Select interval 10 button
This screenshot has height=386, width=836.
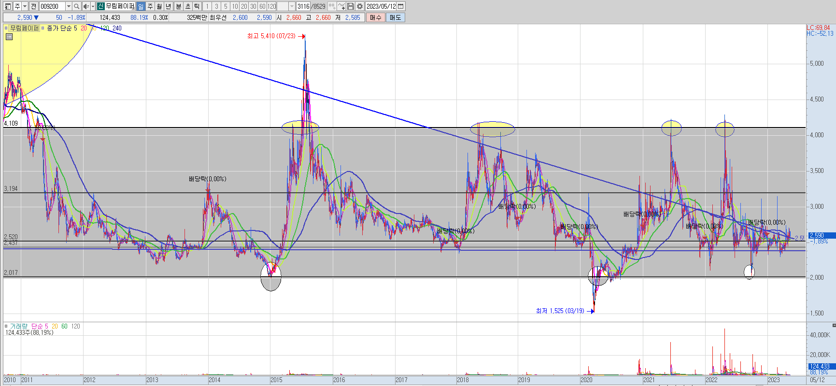pos(235,6)
